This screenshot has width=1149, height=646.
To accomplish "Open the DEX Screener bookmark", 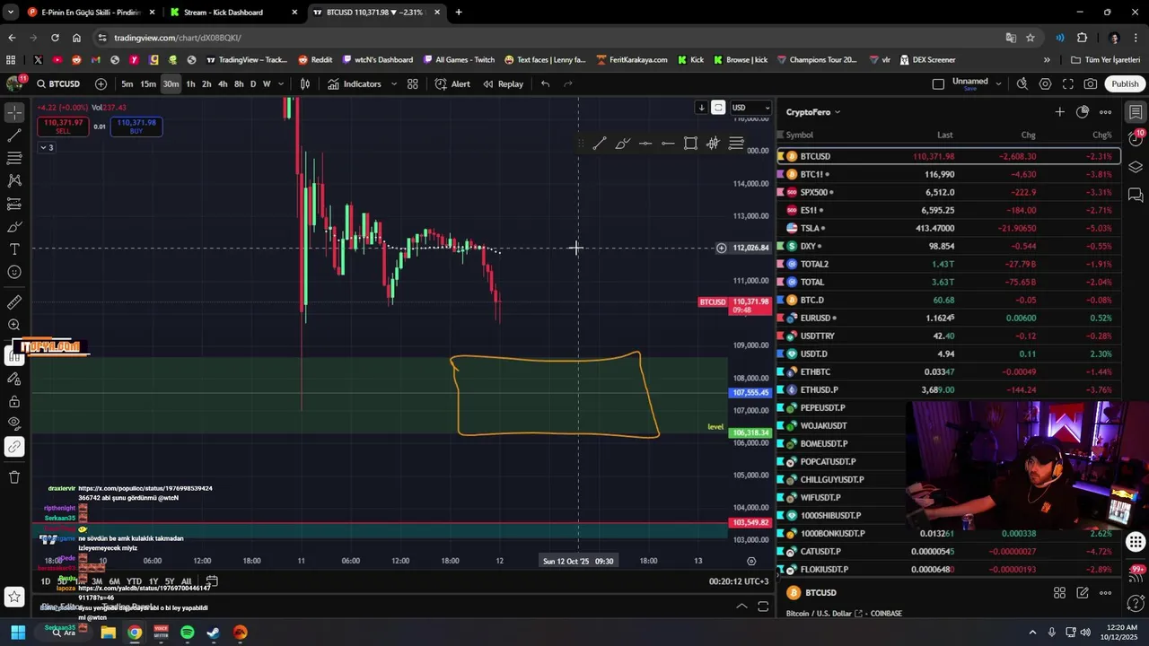I will (927, 60).
